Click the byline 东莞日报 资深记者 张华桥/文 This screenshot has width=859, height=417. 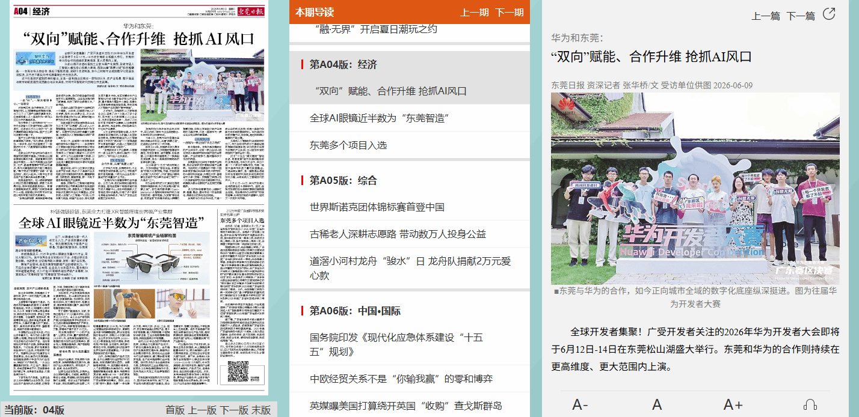(x=605, y=85)
